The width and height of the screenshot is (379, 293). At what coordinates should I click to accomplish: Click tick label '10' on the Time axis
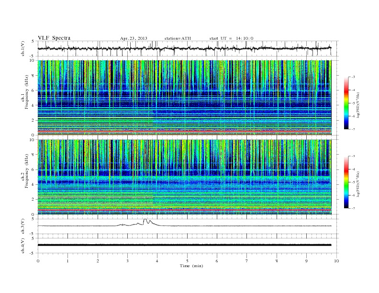pyautogui.click(x=336, y=261)
